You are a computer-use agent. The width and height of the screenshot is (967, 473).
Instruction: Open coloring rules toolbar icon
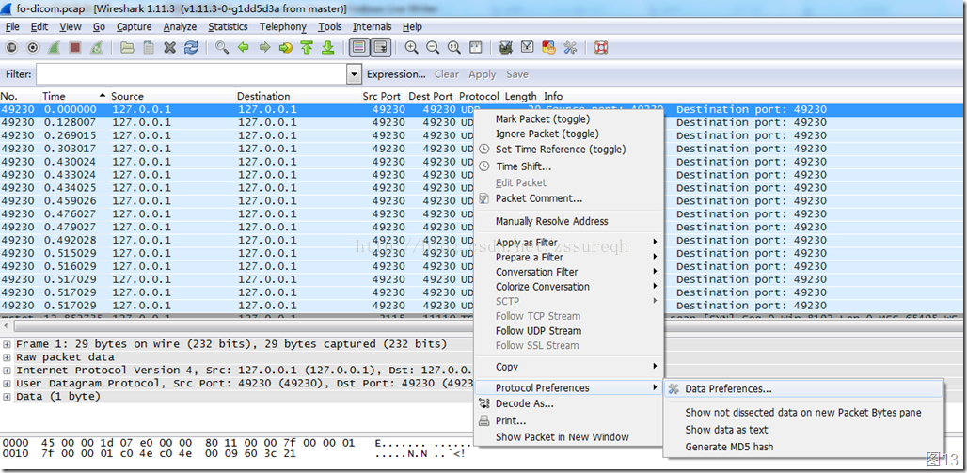pos(548,47)
